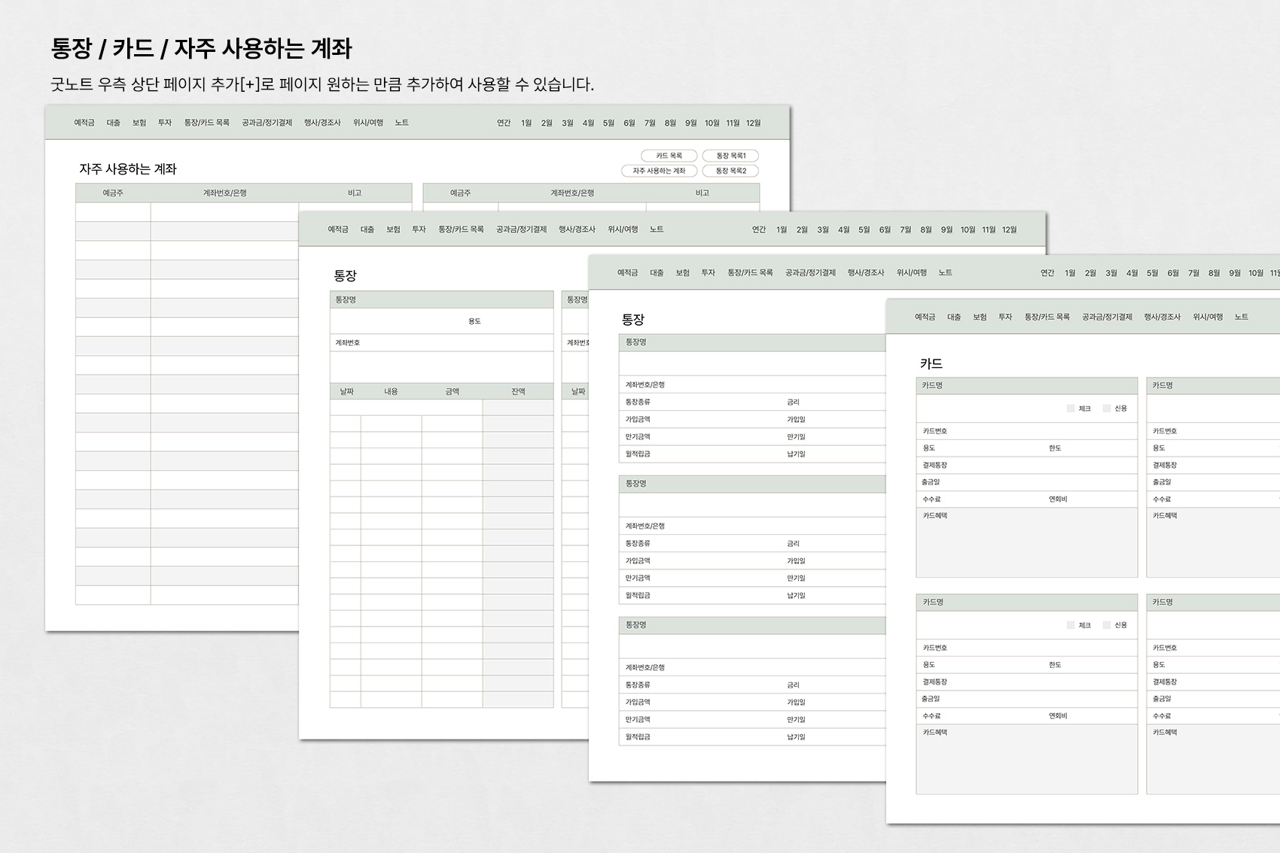The image size is (1280, 853).
Task: Jump to 5월 on first page
Action: coord(608,123)
